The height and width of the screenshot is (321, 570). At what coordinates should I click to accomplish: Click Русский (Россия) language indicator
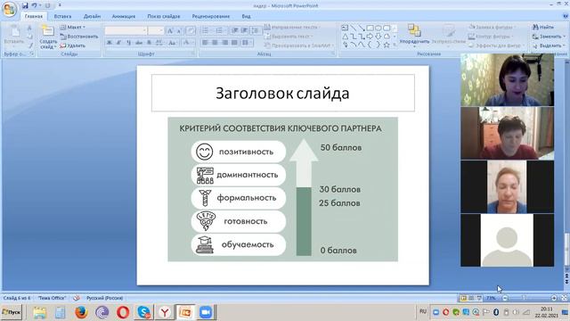pos(105,298)
